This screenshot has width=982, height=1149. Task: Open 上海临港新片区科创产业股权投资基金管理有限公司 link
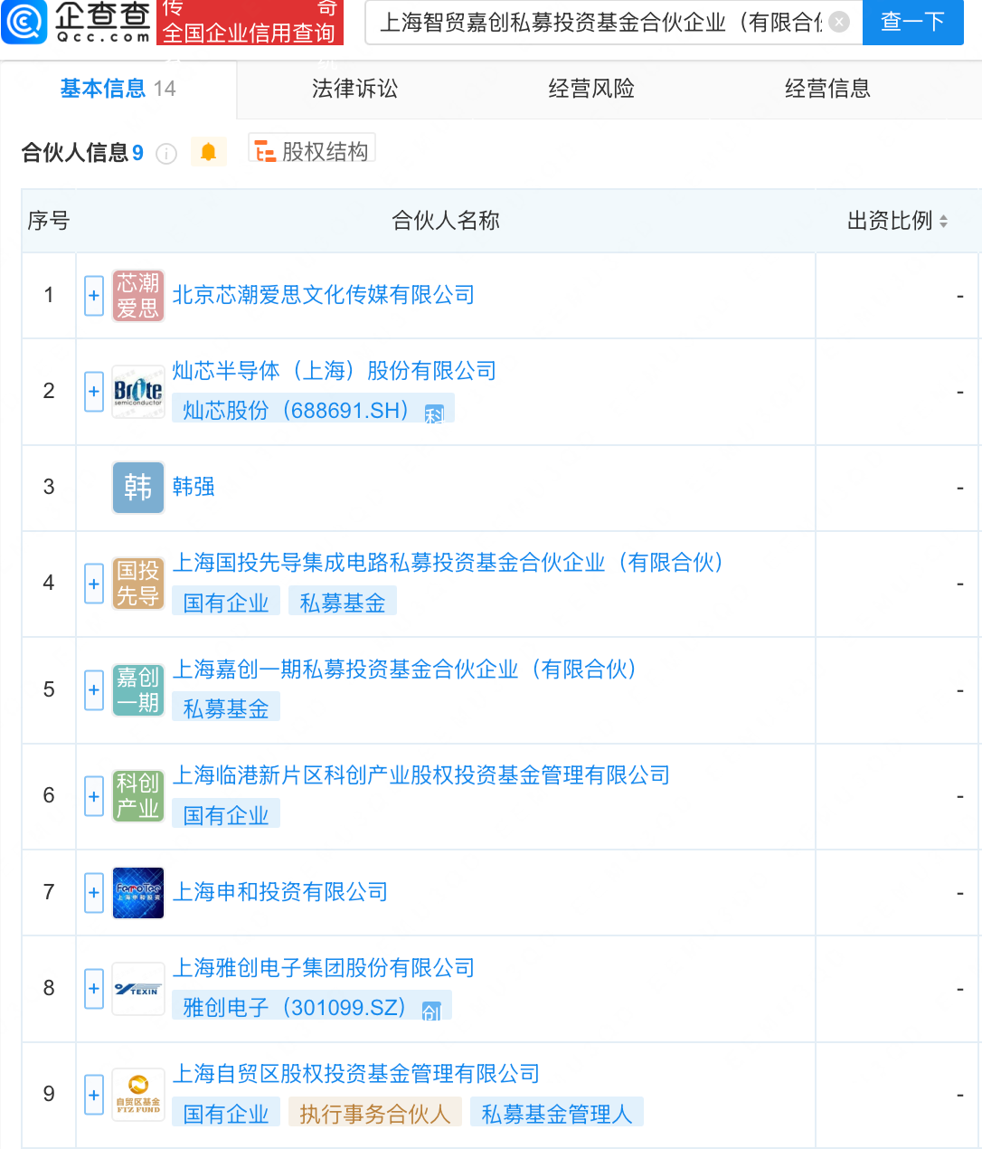click(x=421, y=775)
